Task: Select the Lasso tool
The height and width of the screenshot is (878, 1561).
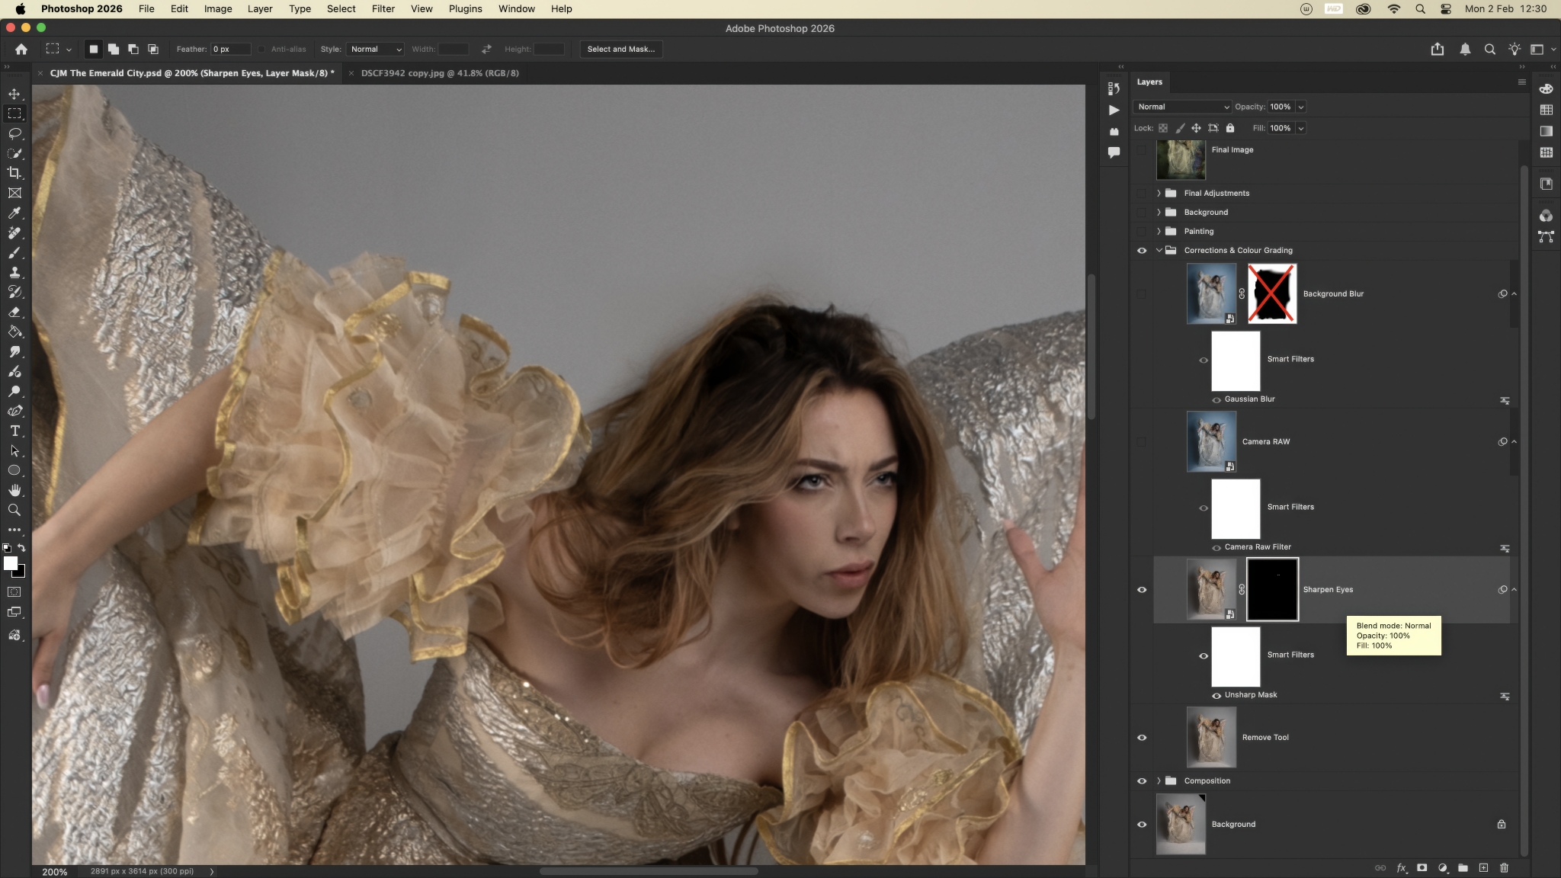Action: point(14,133)
